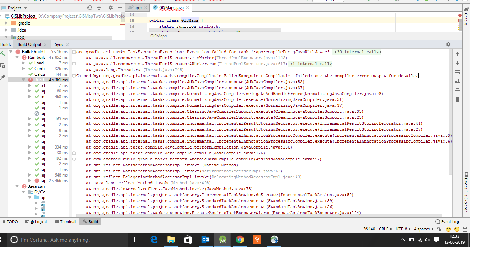
Task: Expand the '<30 internal calls>' fold
Action: click(x=357, y=52)
